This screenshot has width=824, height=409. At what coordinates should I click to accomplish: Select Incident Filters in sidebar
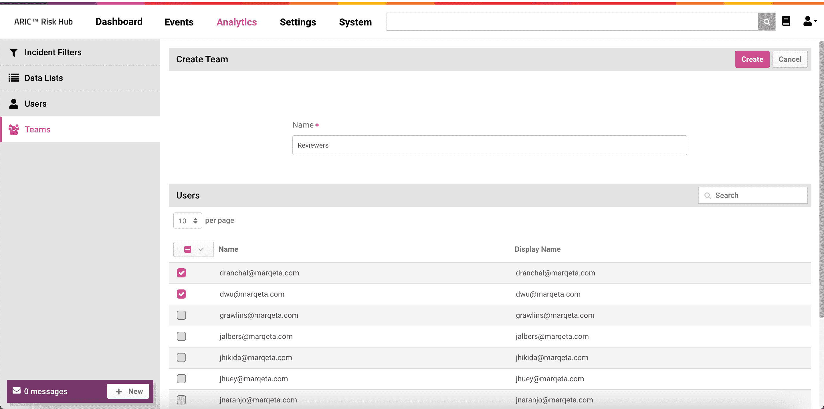(x=80, y=52)
